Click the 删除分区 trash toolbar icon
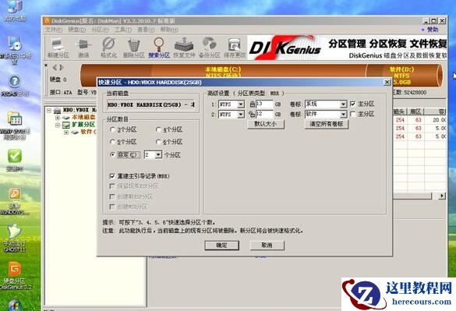The image size is (456, 311). click(x=133, y=48)
